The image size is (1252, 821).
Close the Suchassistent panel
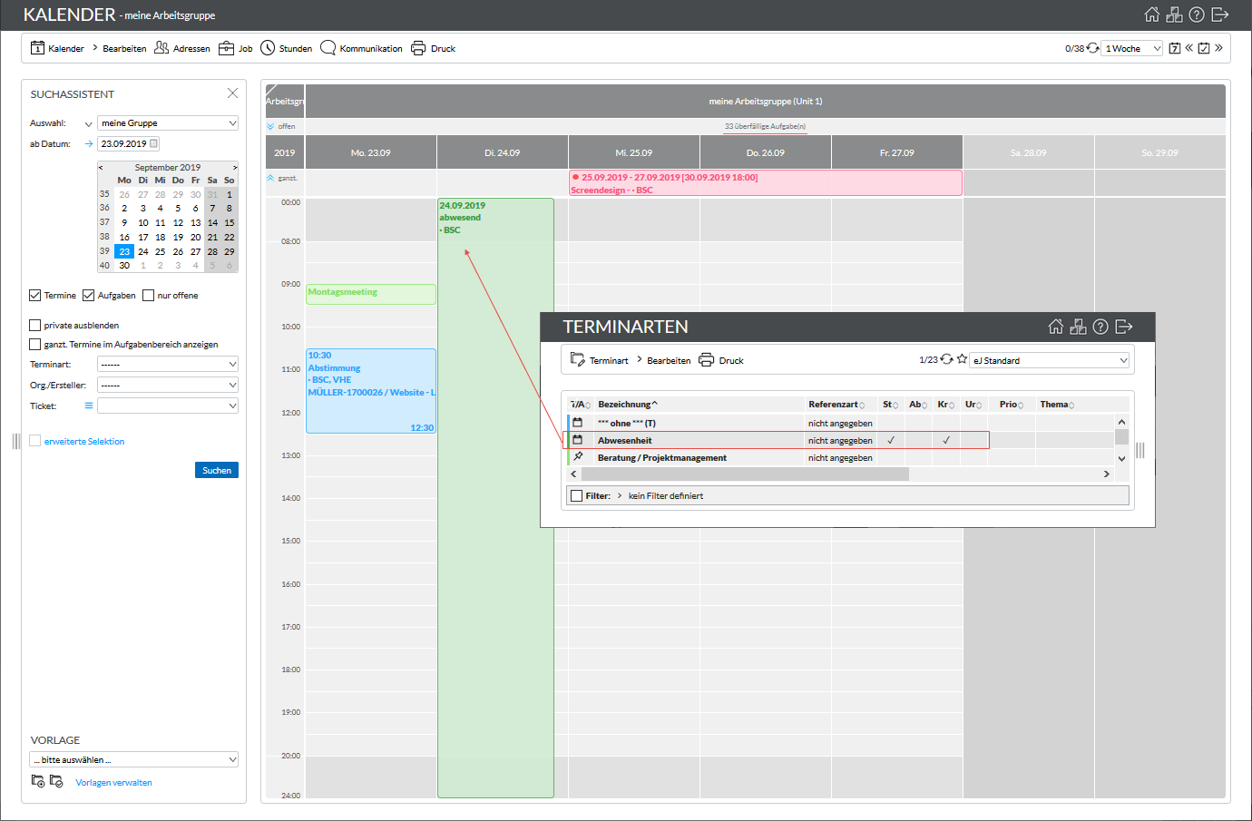pyautogui.click(x=232, y=93)
